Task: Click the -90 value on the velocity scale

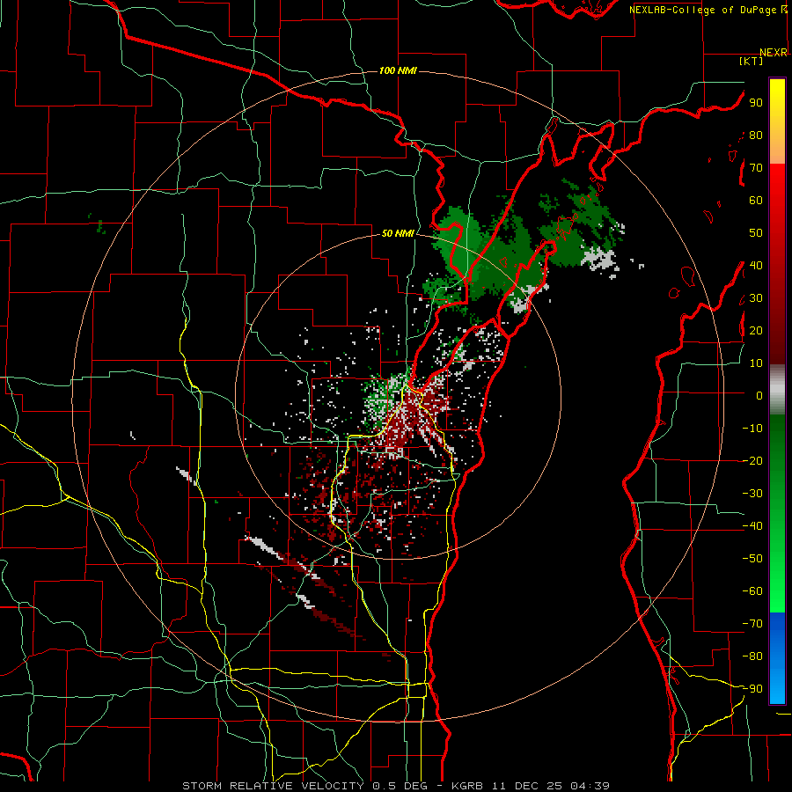Action: click(752, 689)
